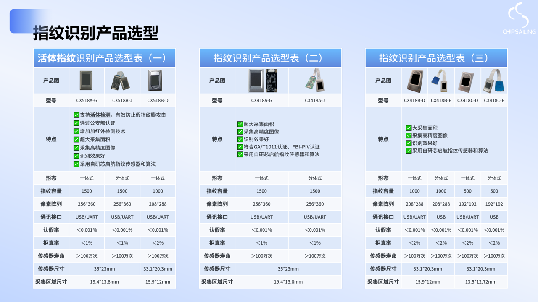Click the model name CX418B-E
The height and width of the screenshot is (302, 538).
(441, 101)
